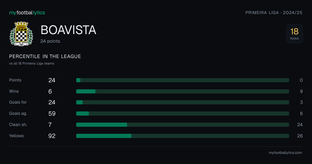Select the Primeira Liga 2024/25 label
Screen dimensions: 312x164
[274, 12]
